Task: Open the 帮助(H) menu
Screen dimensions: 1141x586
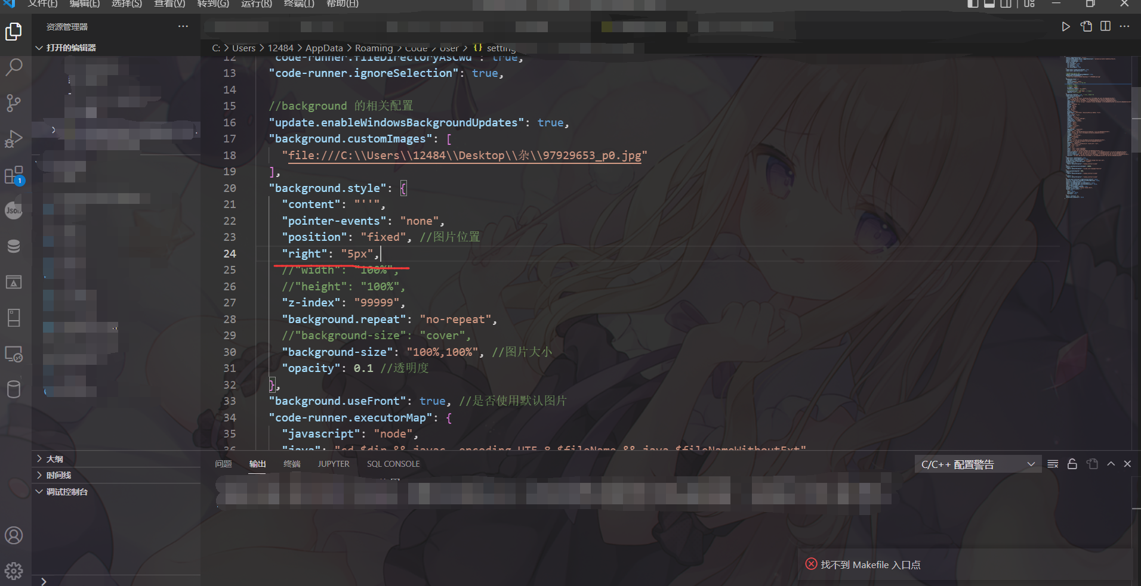Action: (x=343, y=4)
